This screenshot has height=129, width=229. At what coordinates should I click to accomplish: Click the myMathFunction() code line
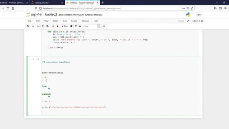click(53, 73)
